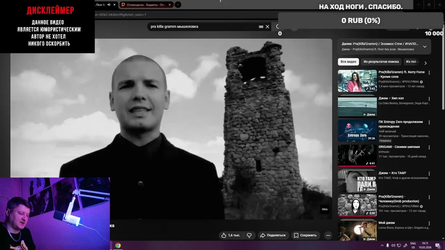Open Pra(Killa'Gramm) / #PDVLFIRMA channel under Кроме слов

[399, 82]
